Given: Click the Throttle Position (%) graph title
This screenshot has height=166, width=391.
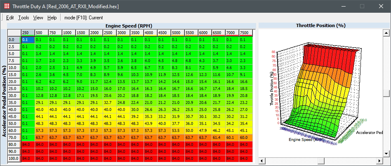Looking at the screenshot, I should (321, 25).
